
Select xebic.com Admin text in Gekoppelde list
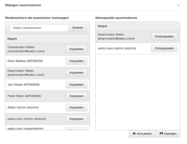[117, 48]
